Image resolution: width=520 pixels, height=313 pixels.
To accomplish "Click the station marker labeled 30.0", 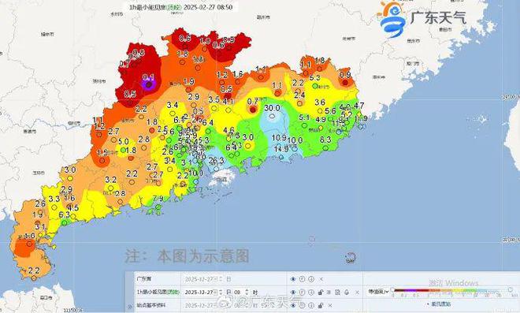I will [273, 116].
